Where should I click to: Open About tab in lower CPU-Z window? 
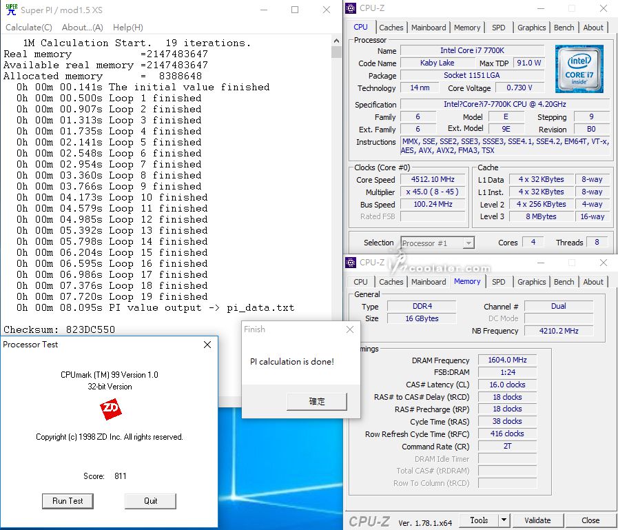pos(593,282)
